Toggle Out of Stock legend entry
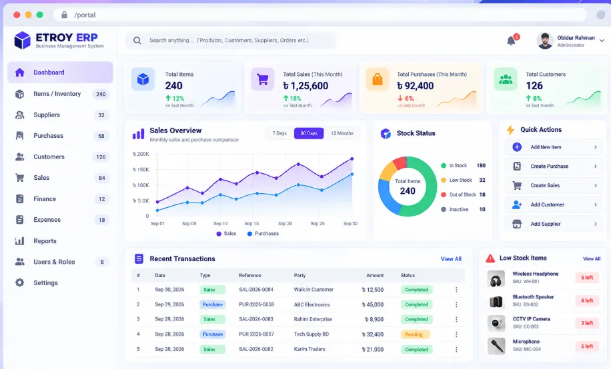 coord(463,194)
